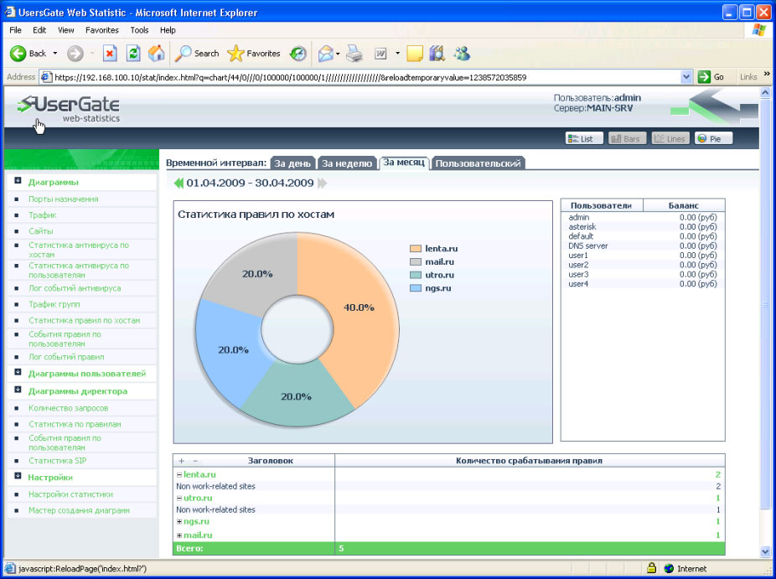
Task: Switch to List view
Action: click(584, 138)
